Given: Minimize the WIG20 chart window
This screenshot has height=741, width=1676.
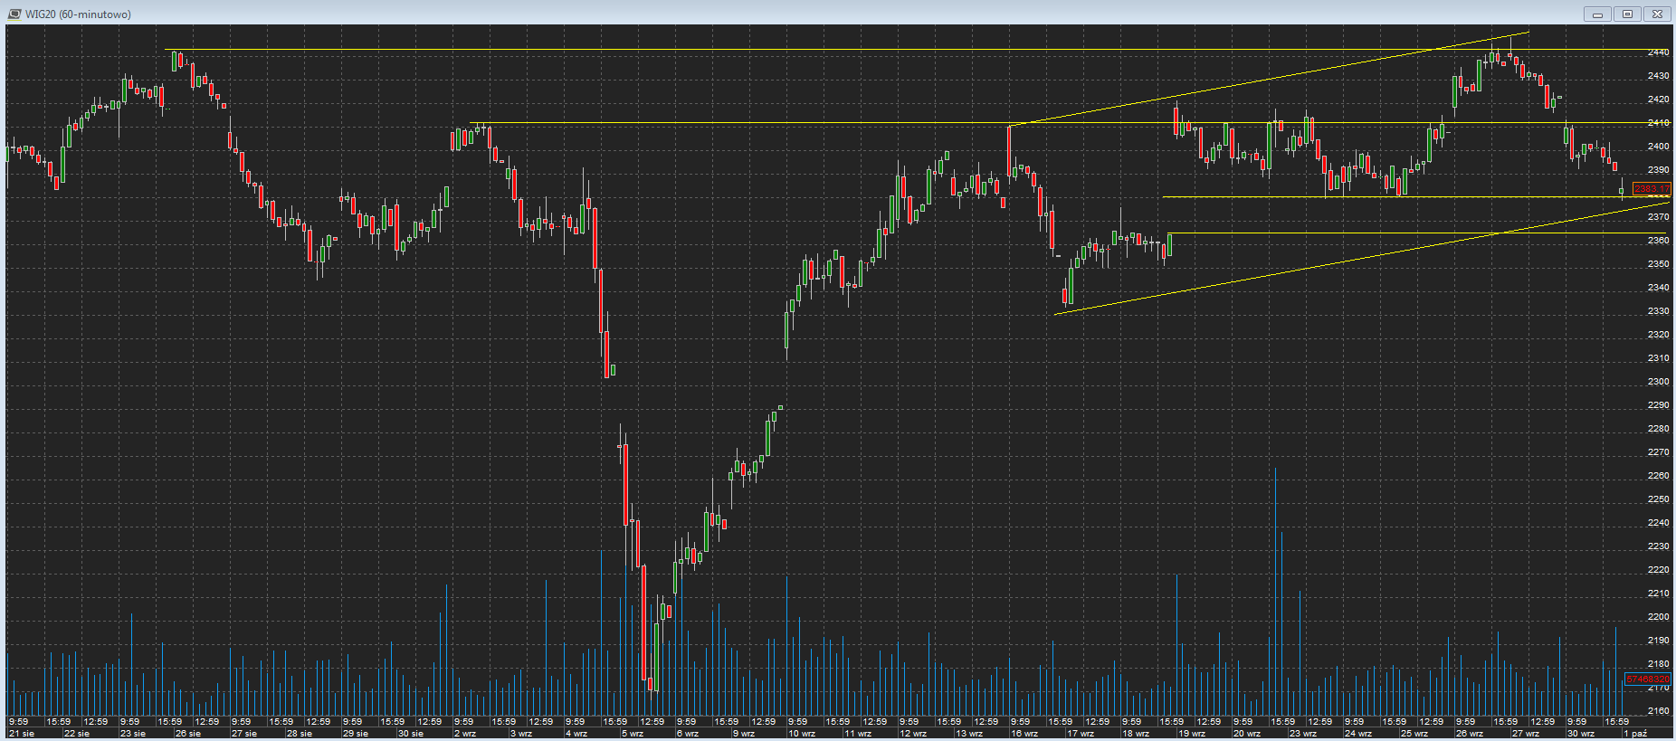Looking at the screenshot, I should click(1597, 14).
